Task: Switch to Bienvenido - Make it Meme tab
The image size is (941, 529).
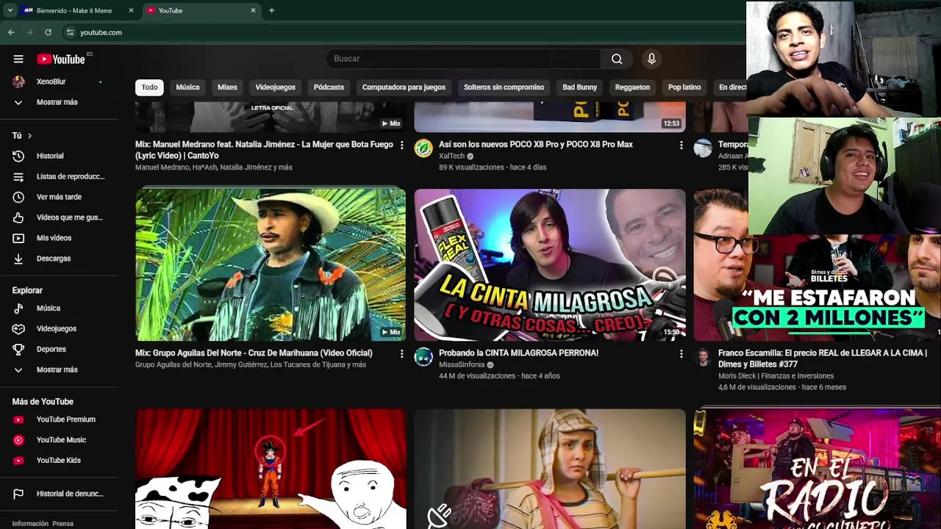Action: pyautogui.click(x=74, y=10)
